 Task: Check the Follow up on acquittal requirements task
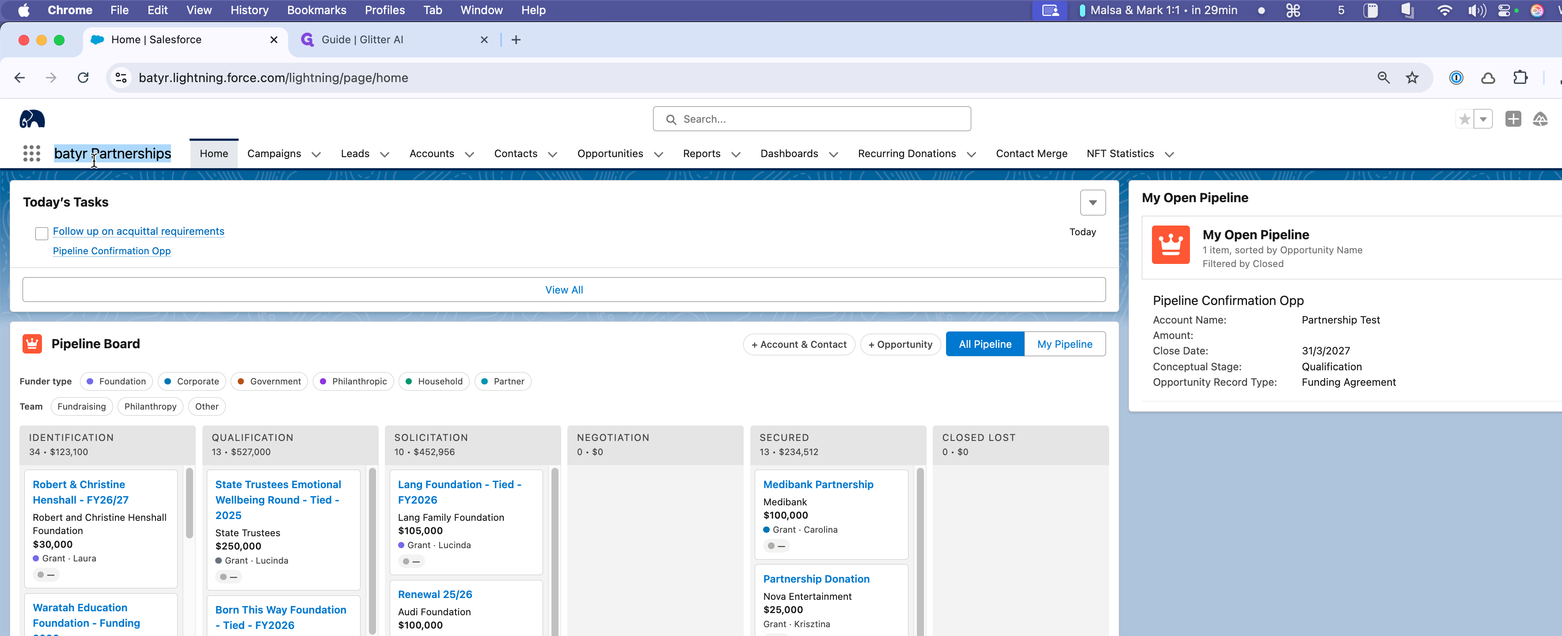click(x=41, y=233)
